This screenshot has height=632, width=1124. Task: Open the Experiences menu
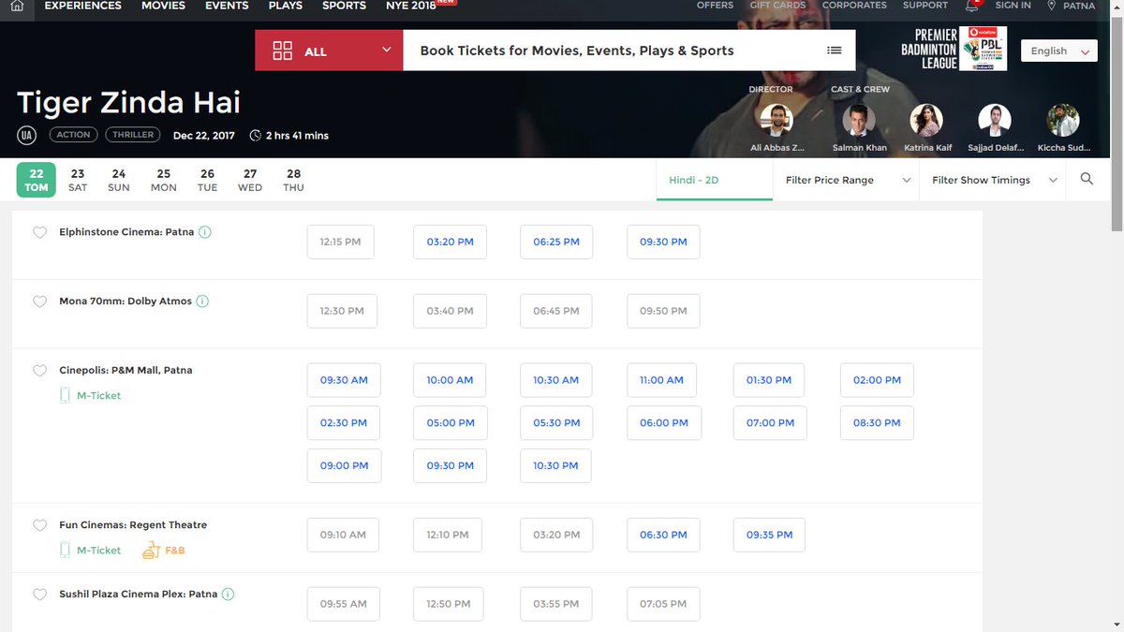pos(83,6)
